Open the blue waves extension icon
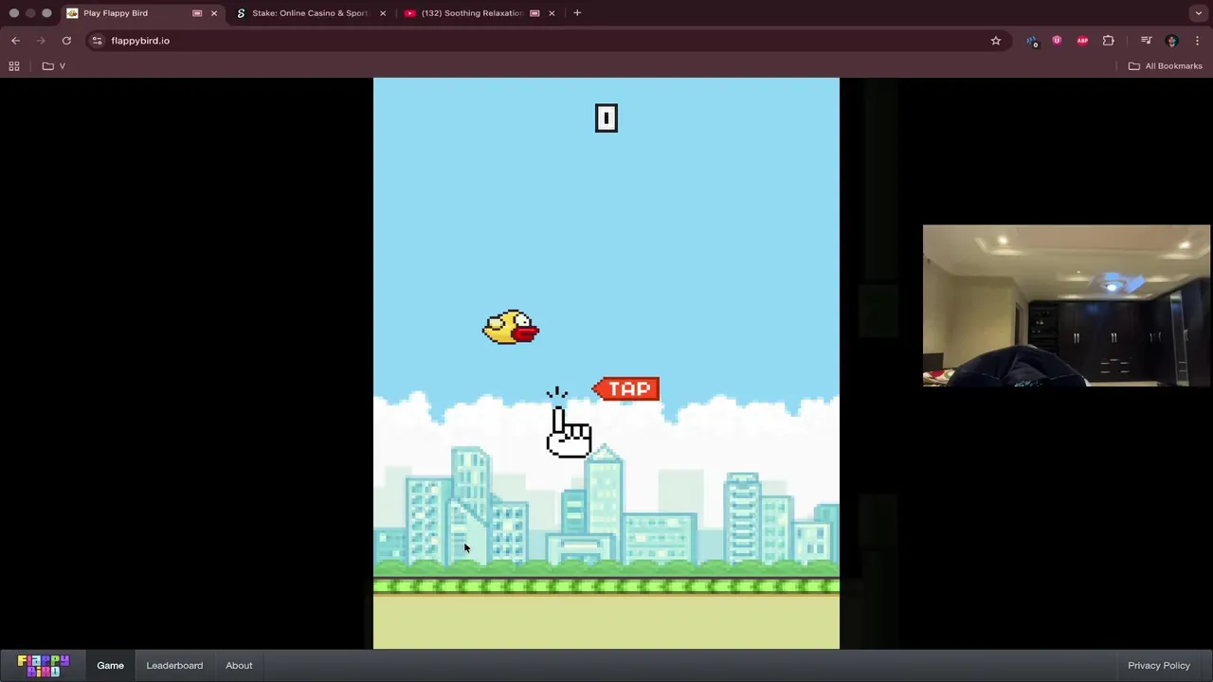 click(x=1031, y=41)
